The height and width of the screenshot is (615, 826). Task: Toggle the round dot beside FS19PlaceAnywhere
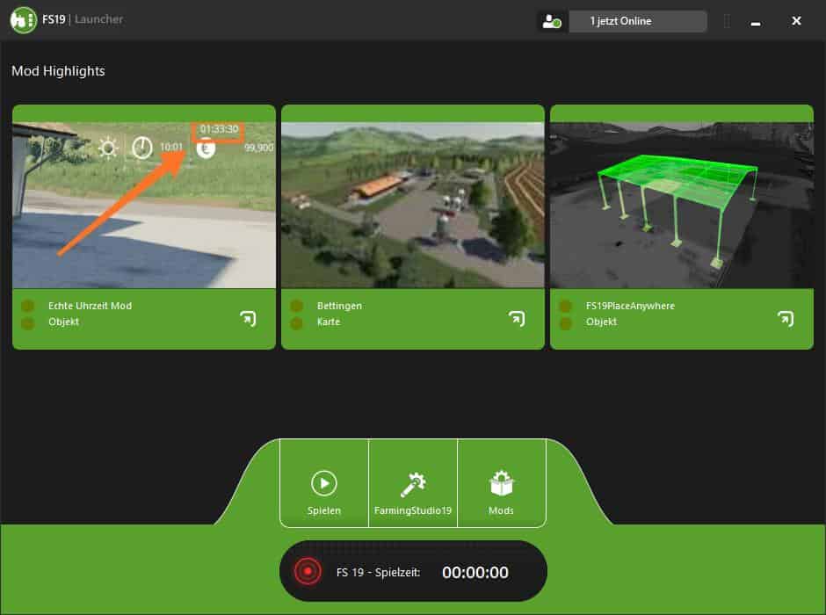point(566,306)
